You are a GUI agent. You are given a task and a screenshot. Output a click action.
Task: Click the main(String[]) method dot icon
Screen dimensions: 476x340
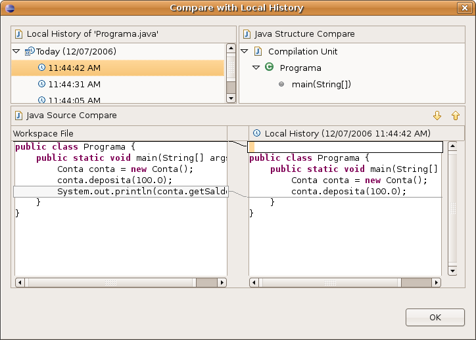(281, 84)
